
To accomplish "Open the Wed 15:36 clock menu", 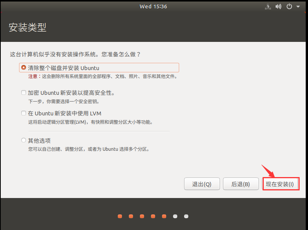I will click(x=153, y=6).
